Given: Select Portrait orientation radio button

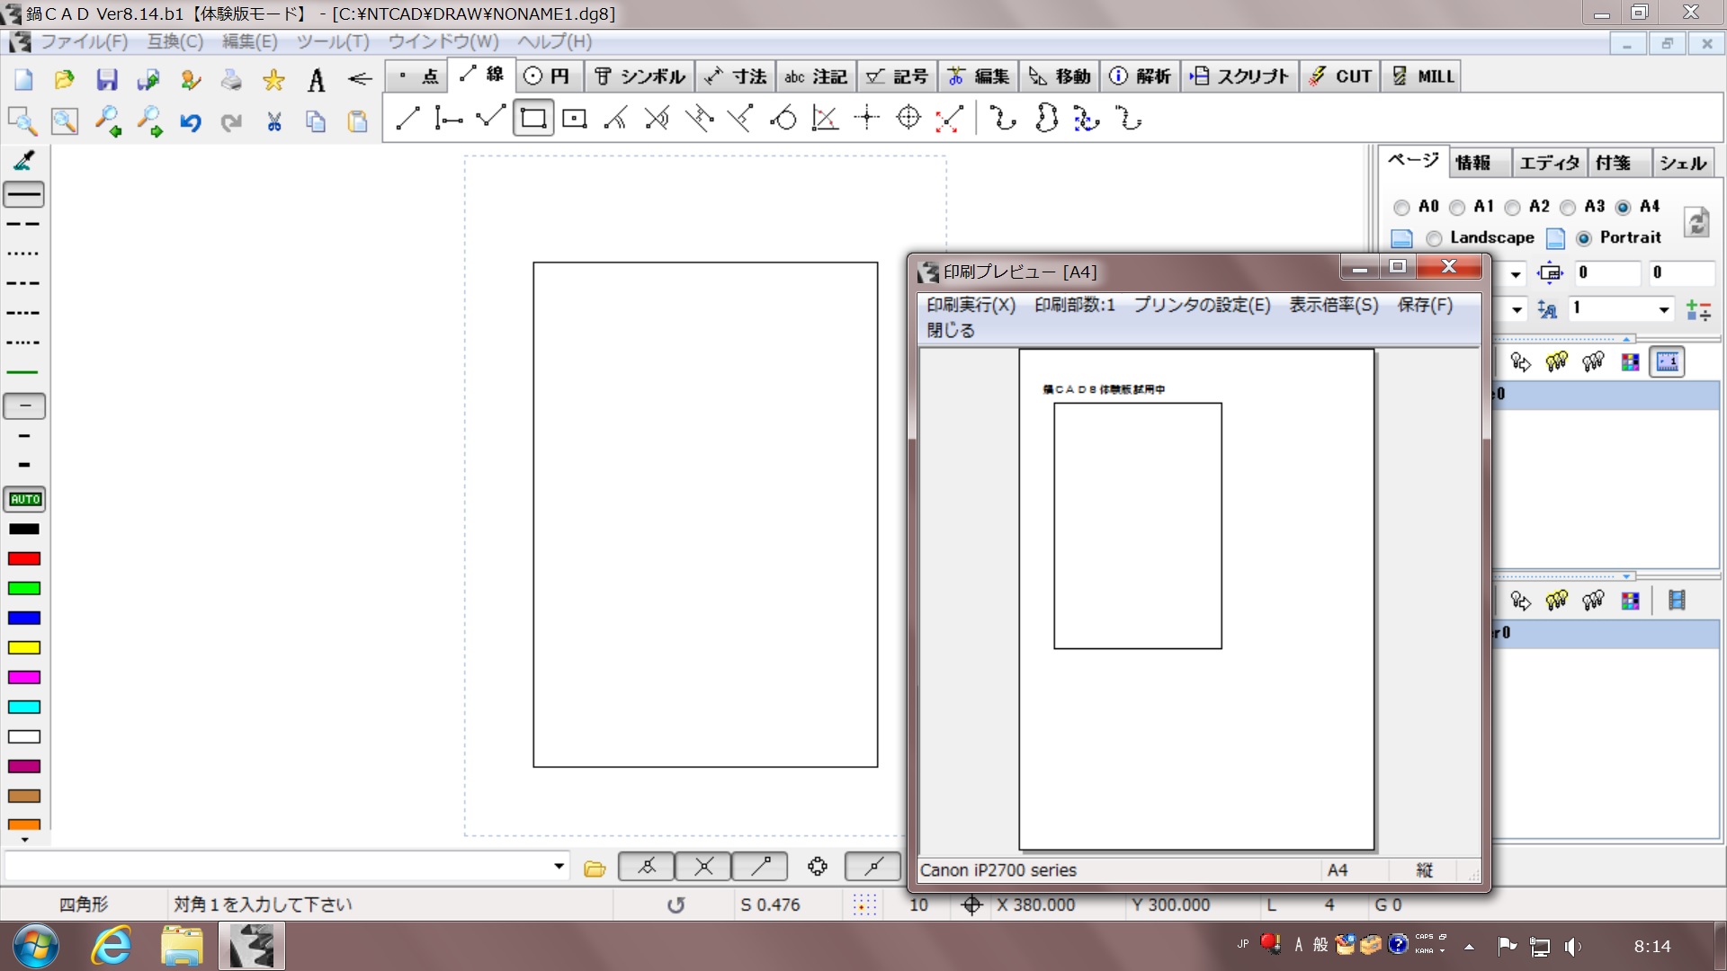Looking at the screenshot, I should pyautogui.click(x=1584, y=238).
